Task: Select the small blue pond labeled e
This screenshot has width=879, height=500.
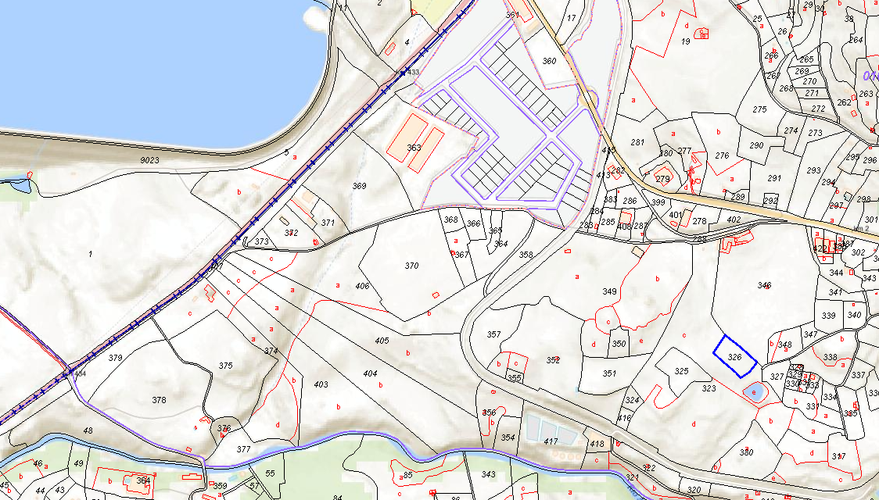Action: pyautogui.click(x=754, y=391)
